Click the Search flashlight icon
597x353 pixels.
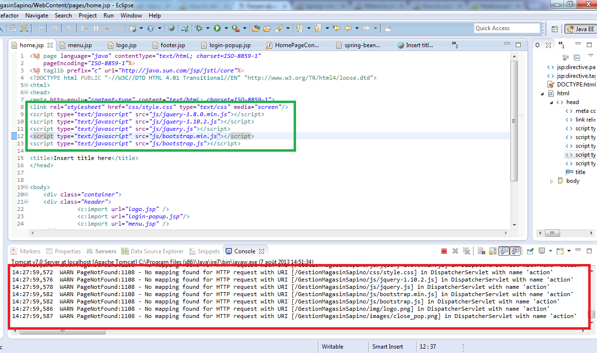[279, 28]
